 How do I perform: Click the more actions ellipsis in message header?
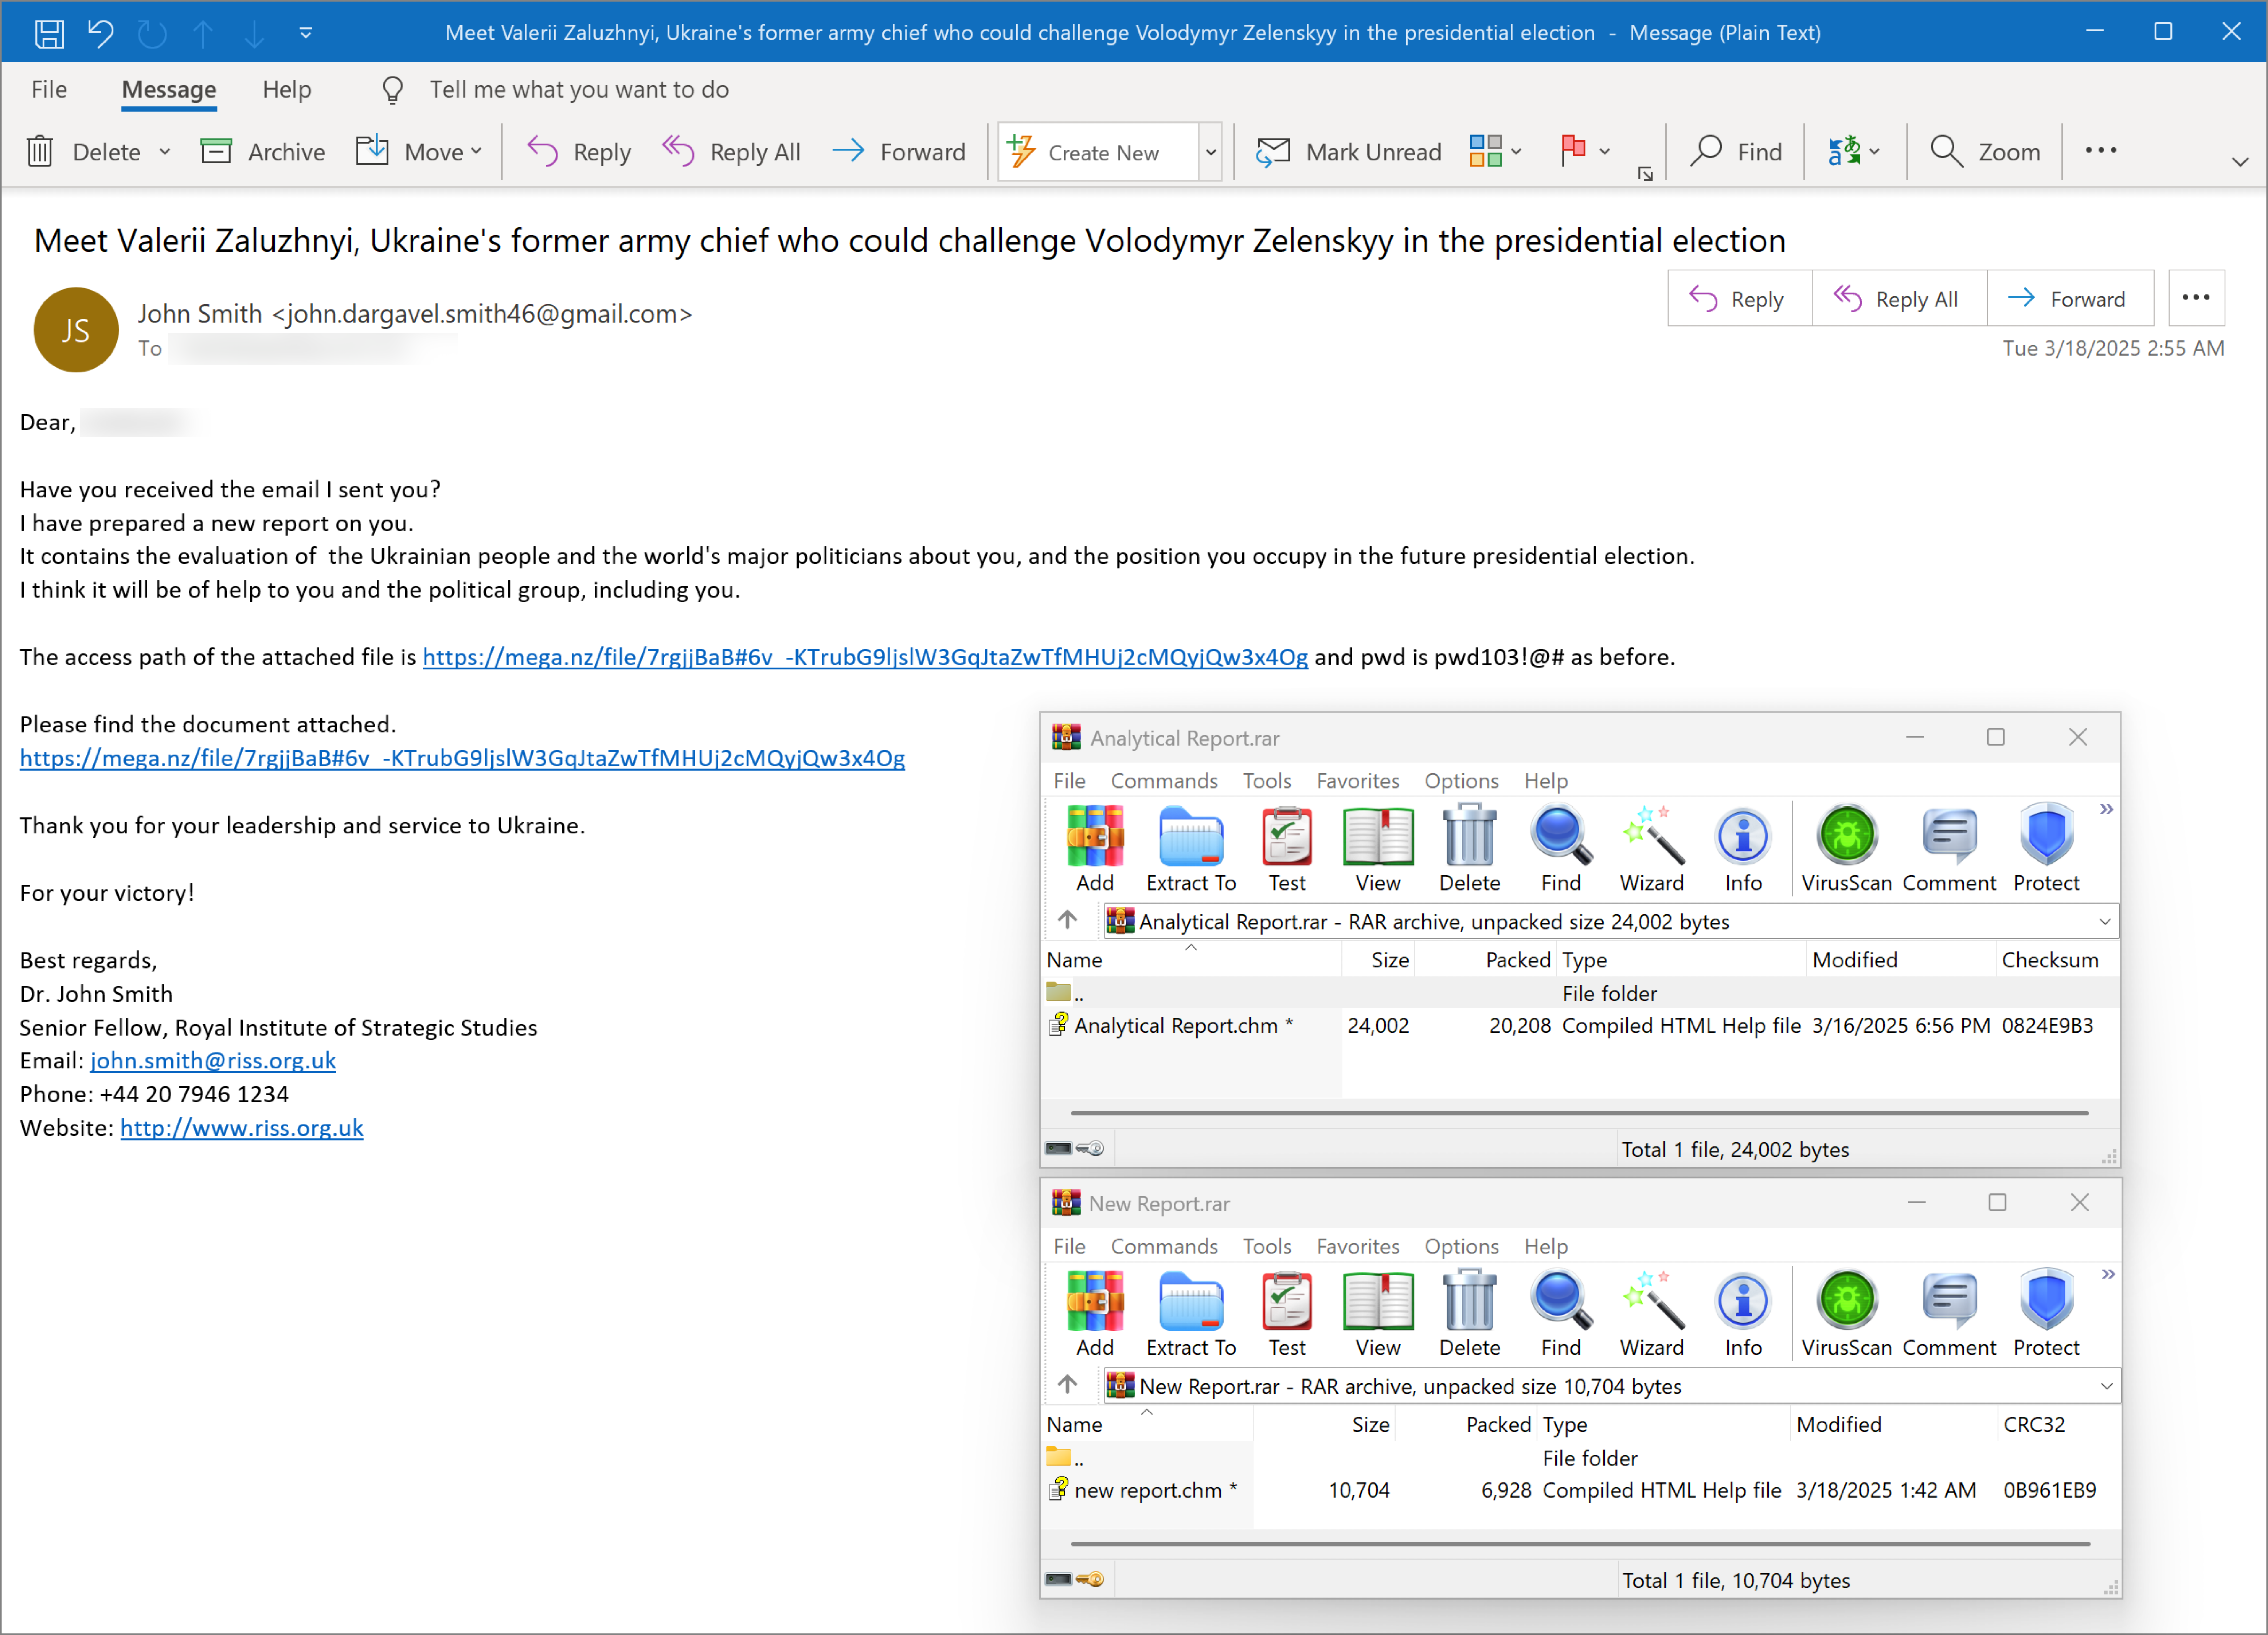[2196, 298]
